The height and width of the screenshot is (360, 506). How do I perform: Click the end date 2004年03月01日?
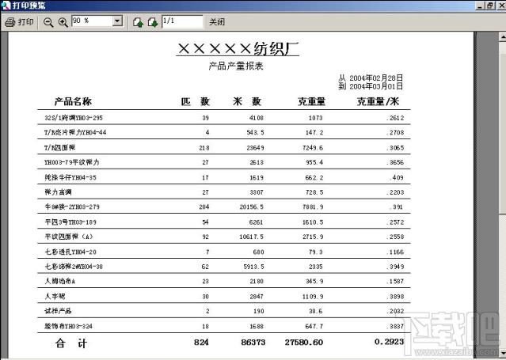(376, 86)
